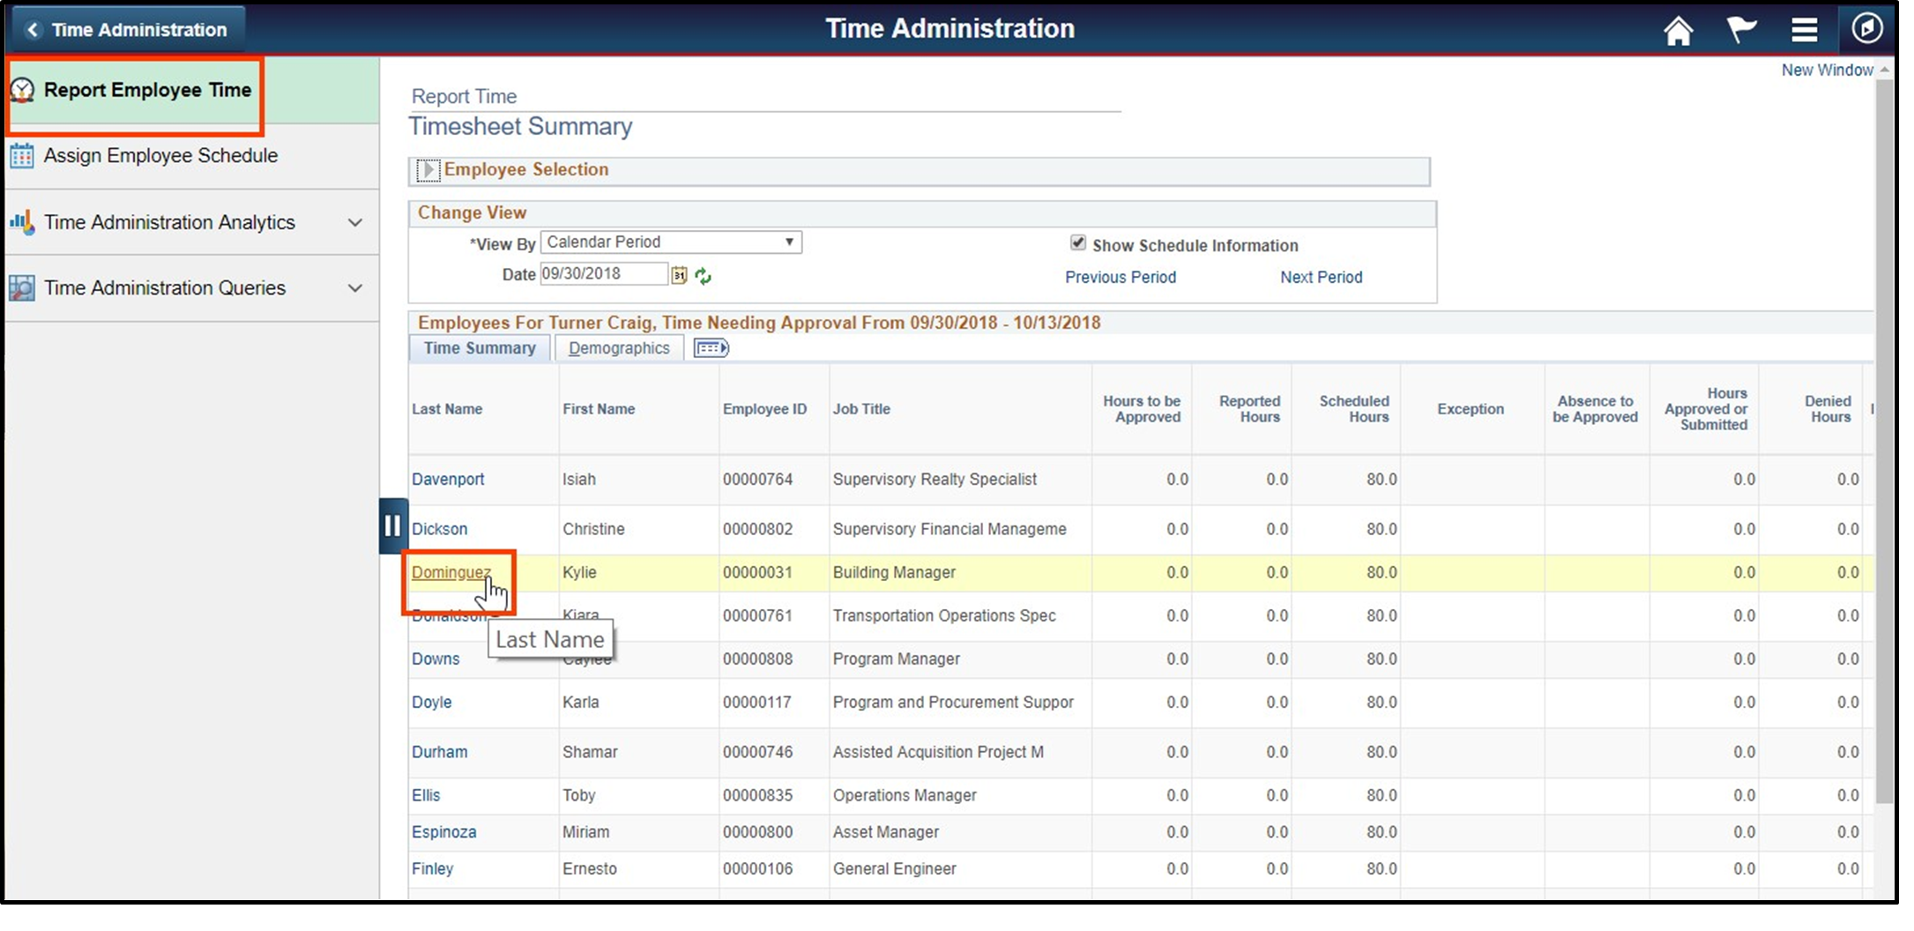Expand Time Administration Analytics in the sidebar
This screenshot has width=1914, height=931.
point(355,222)
